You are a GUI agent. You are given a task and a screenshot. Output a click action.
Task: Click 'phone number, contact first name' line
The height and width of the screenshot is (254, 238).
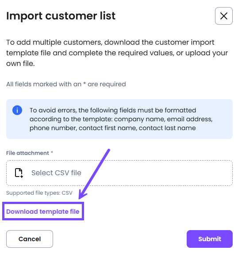click(x=112, y=128)
